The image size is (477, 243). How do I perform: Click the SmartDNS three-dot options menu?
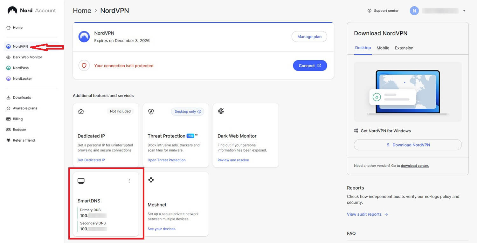(129, 181)
